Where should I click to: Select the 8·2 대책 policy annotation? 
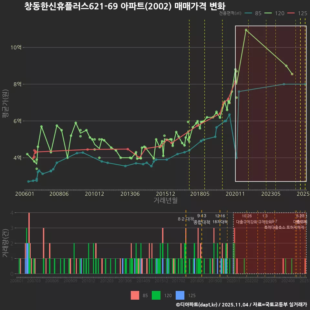185,219
